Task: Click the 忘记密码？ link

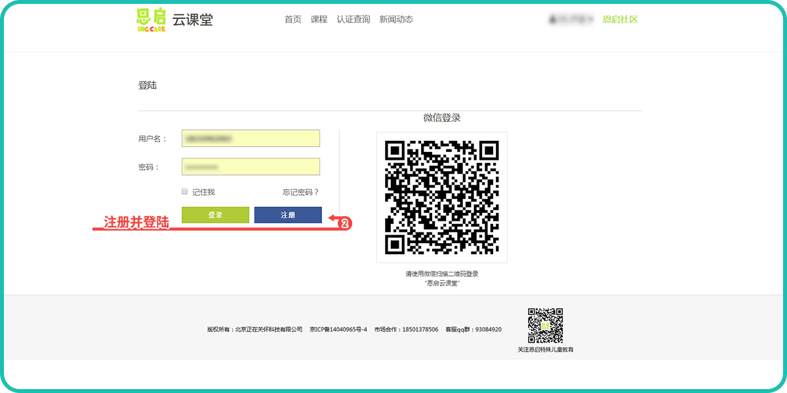Action: 300,192
